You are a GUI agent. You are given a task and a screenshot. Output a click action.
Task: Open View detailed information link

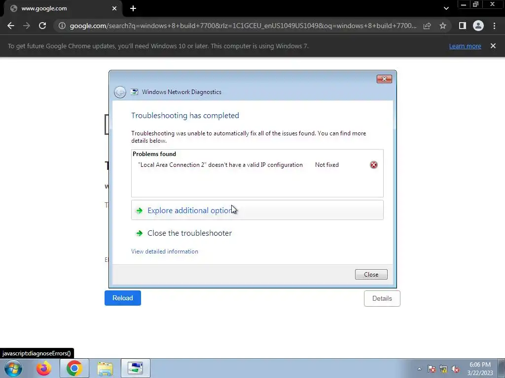click(165, 252)
